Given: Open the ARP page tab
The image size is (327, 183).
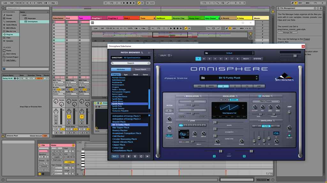Looking at the screenshot, I should tap(259, 86).
